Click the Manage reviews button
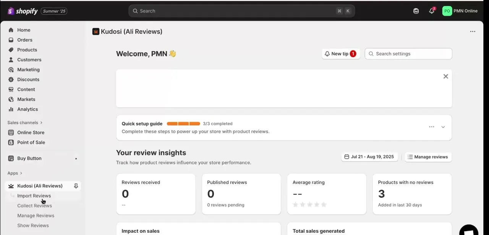This screenshot has width=489, height=235. (428, 157)
